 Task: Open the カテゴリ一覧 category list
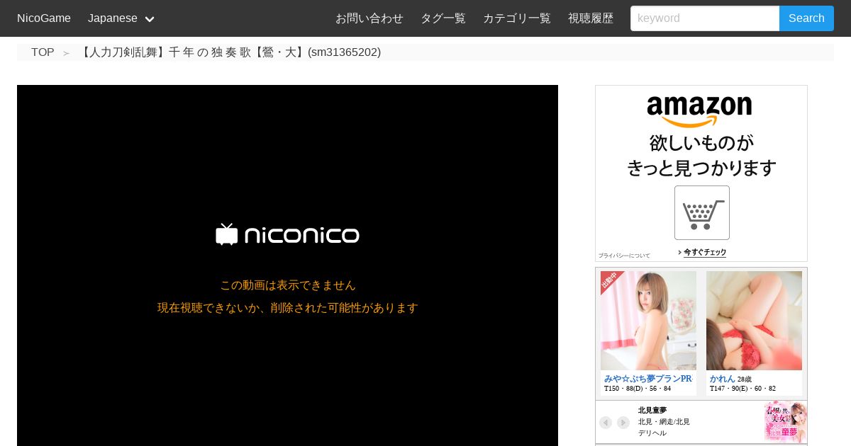tap(517, 18)
